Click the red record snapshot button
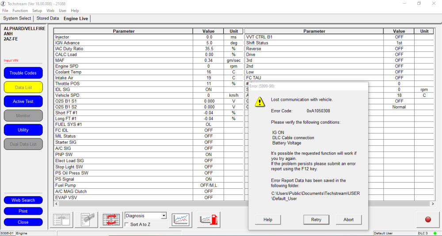Image resolution: width=442 pixels, height=236 pixels. [x=428, y=220]
